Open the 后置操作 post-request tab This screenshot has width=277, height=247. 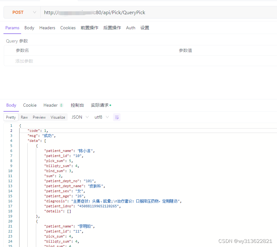[x=112, y=28]
